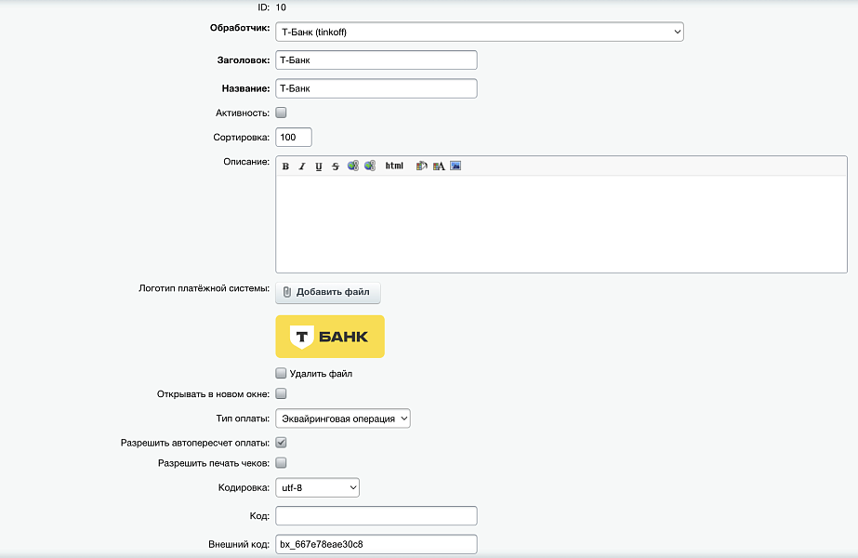The width and height of the screenshot is (858, 558).
Task: Open the Обработчик dropdown
Action: tap(479, 33)
